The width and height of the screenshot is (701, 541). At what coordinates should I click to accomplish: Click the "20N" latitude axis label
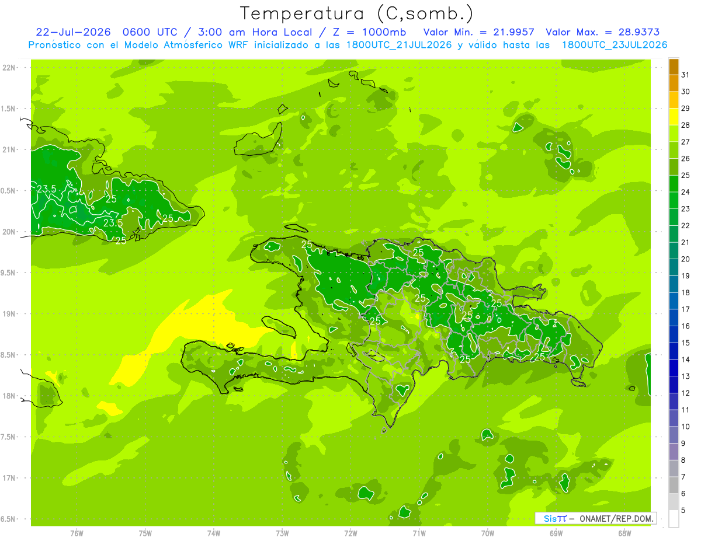(x=9, y=232)
